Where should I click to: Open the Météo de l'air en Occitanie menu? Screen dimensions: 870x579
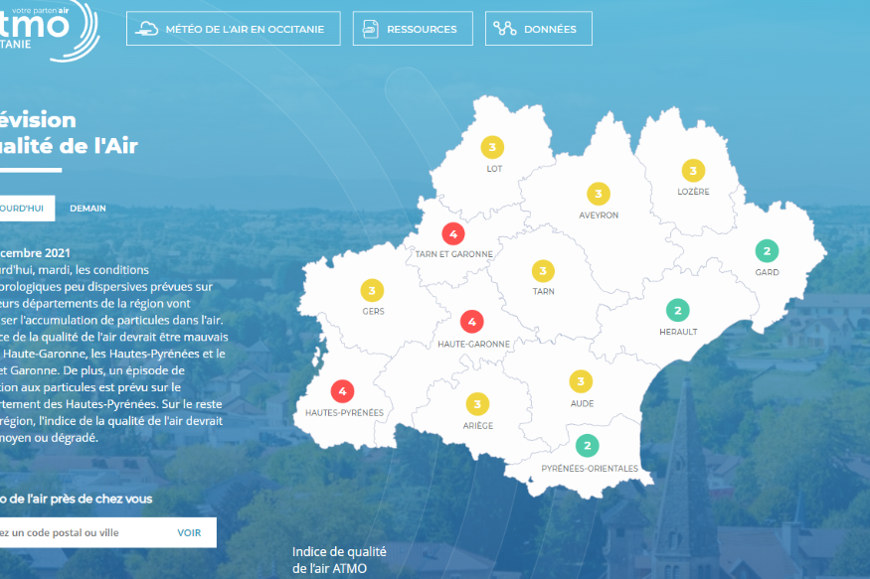click(233, 29)
